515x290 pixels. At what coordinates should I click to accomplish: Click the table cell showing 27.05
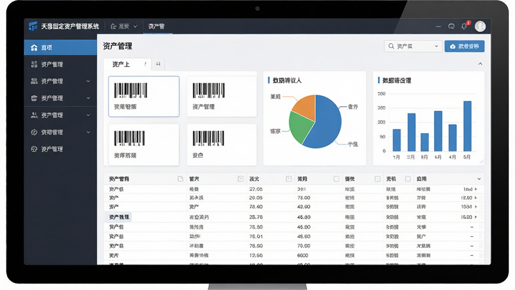click(x=255, y=189)
